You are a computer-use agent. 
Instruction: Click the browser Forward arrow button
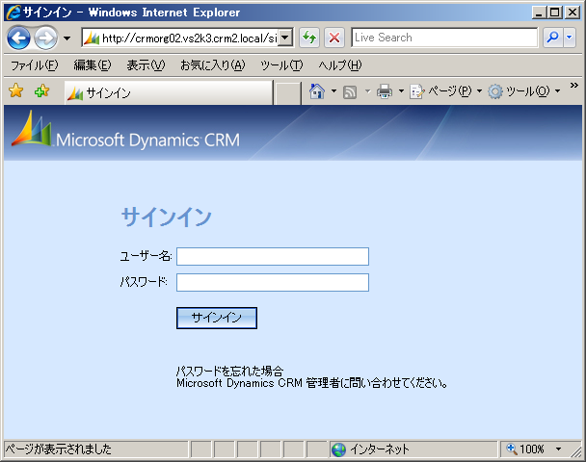[45, 38]
